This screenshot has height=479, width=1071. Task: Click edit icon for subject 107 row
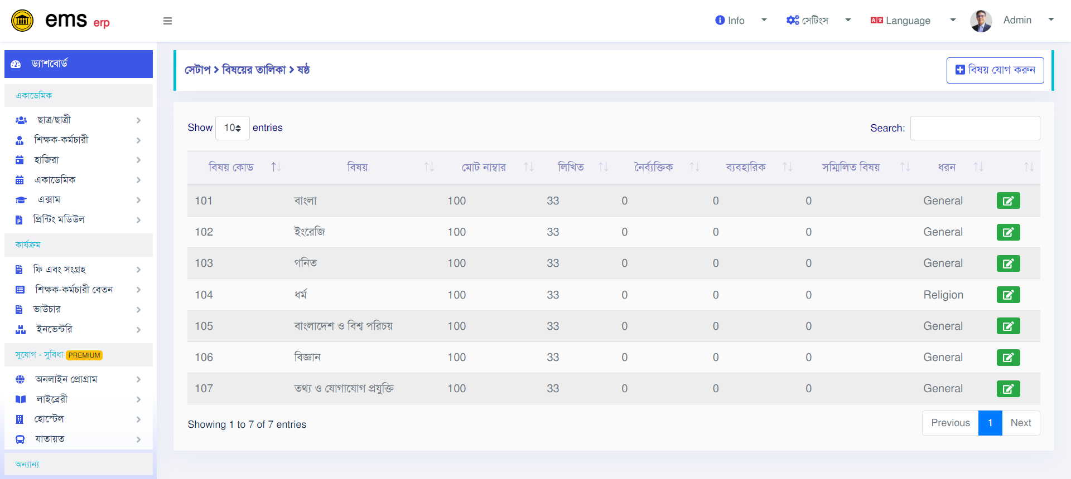(x=1008, y=389)
